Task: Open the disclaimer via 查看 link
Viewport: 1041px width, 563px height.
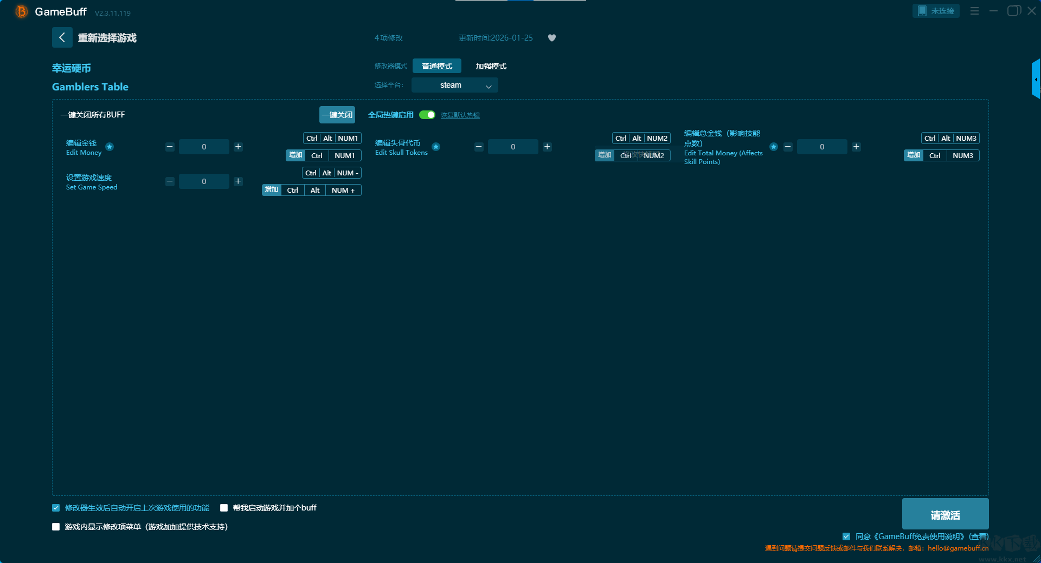Action: [x=979, y=536]
